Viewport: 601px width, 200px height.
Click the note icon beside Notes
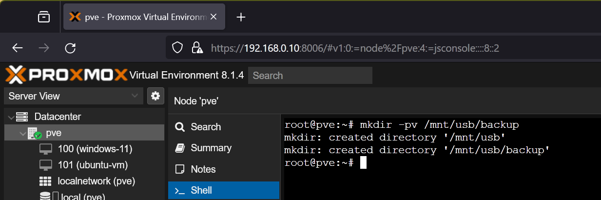pyautogui.click(x=180, y=169)
